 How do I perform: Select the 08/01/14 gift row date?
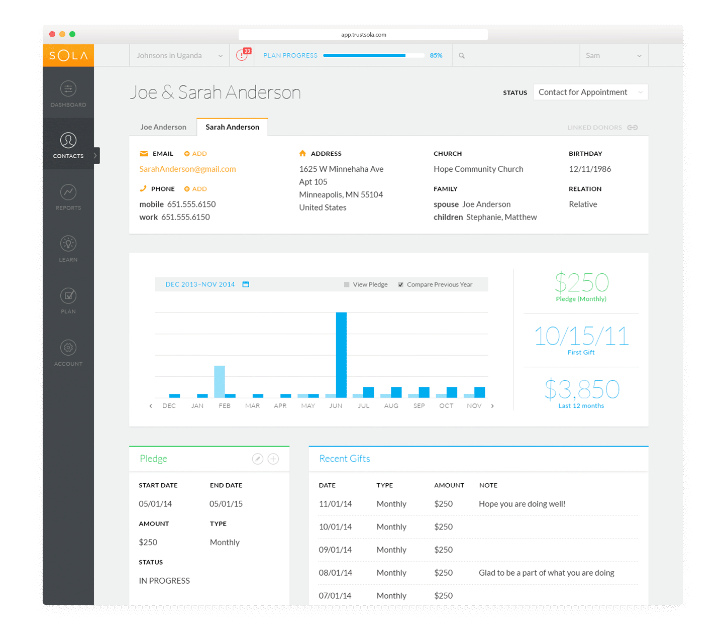[335, 573]
